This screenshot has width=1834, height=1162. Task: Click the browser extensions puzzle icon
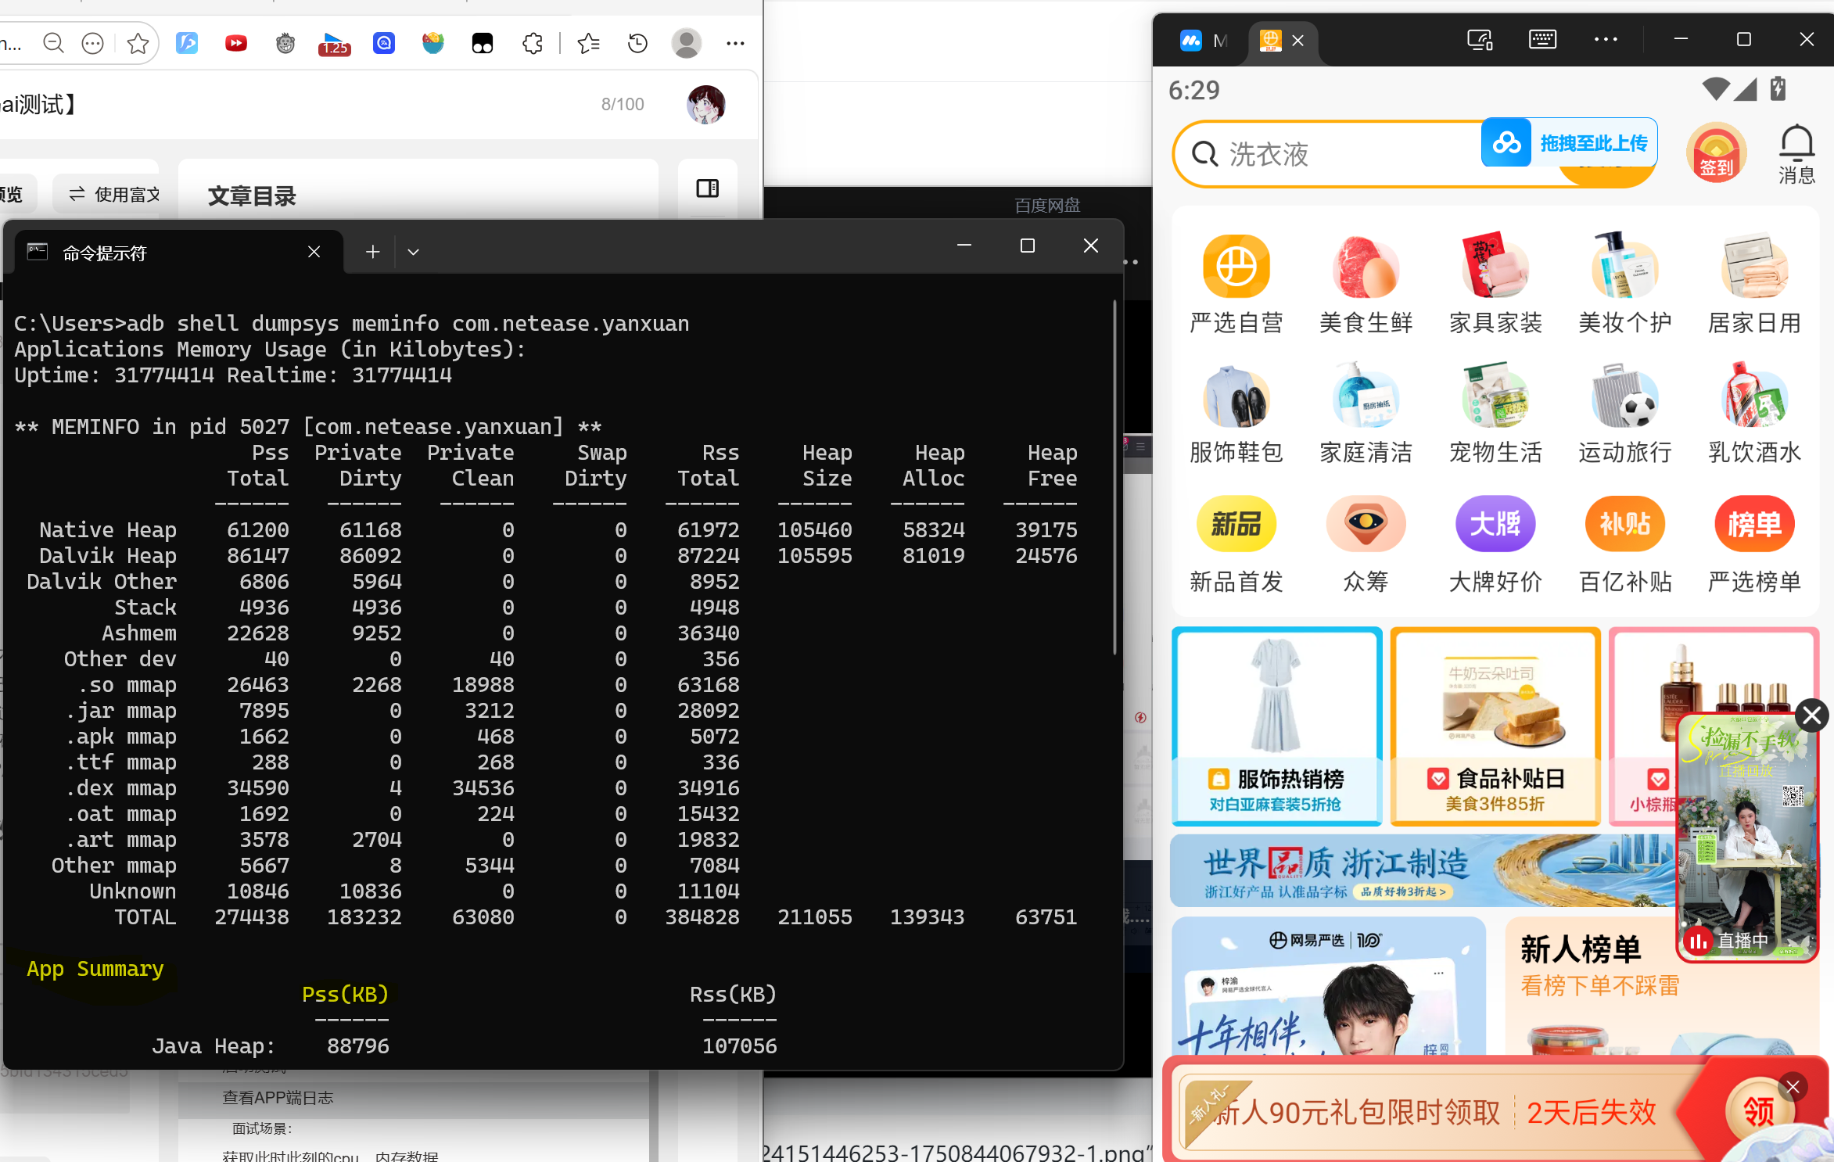pos(533,43)
